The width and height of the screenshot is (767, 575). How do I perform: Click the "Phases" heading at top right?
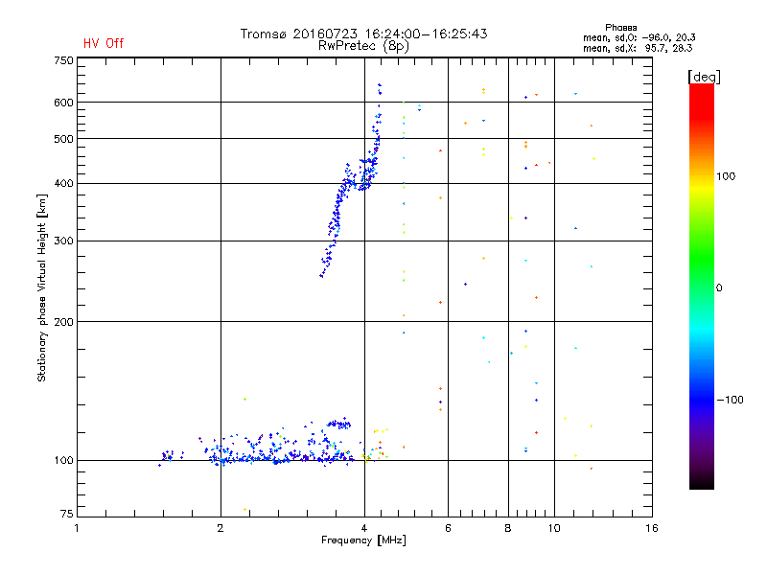[620, 28]
